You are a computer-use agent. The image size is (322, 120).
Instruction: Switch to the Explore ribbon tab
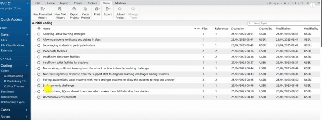(92, 3)
